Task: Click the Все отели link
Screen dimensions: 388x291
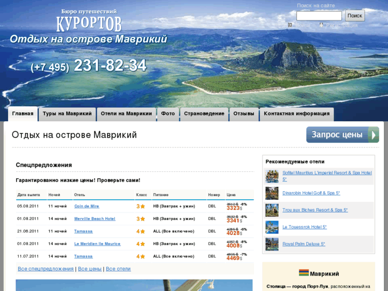Action: point(118,269)
